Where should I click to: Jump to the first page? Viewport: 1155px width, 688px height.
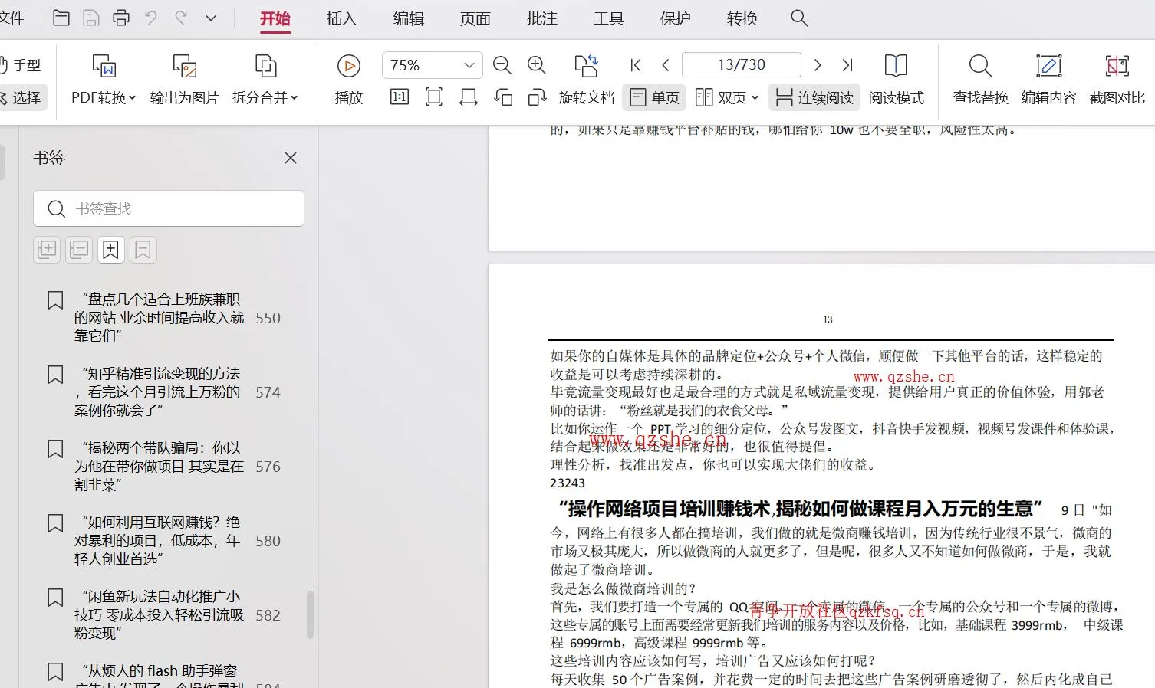pyautogui.click(x=636, y=65)
